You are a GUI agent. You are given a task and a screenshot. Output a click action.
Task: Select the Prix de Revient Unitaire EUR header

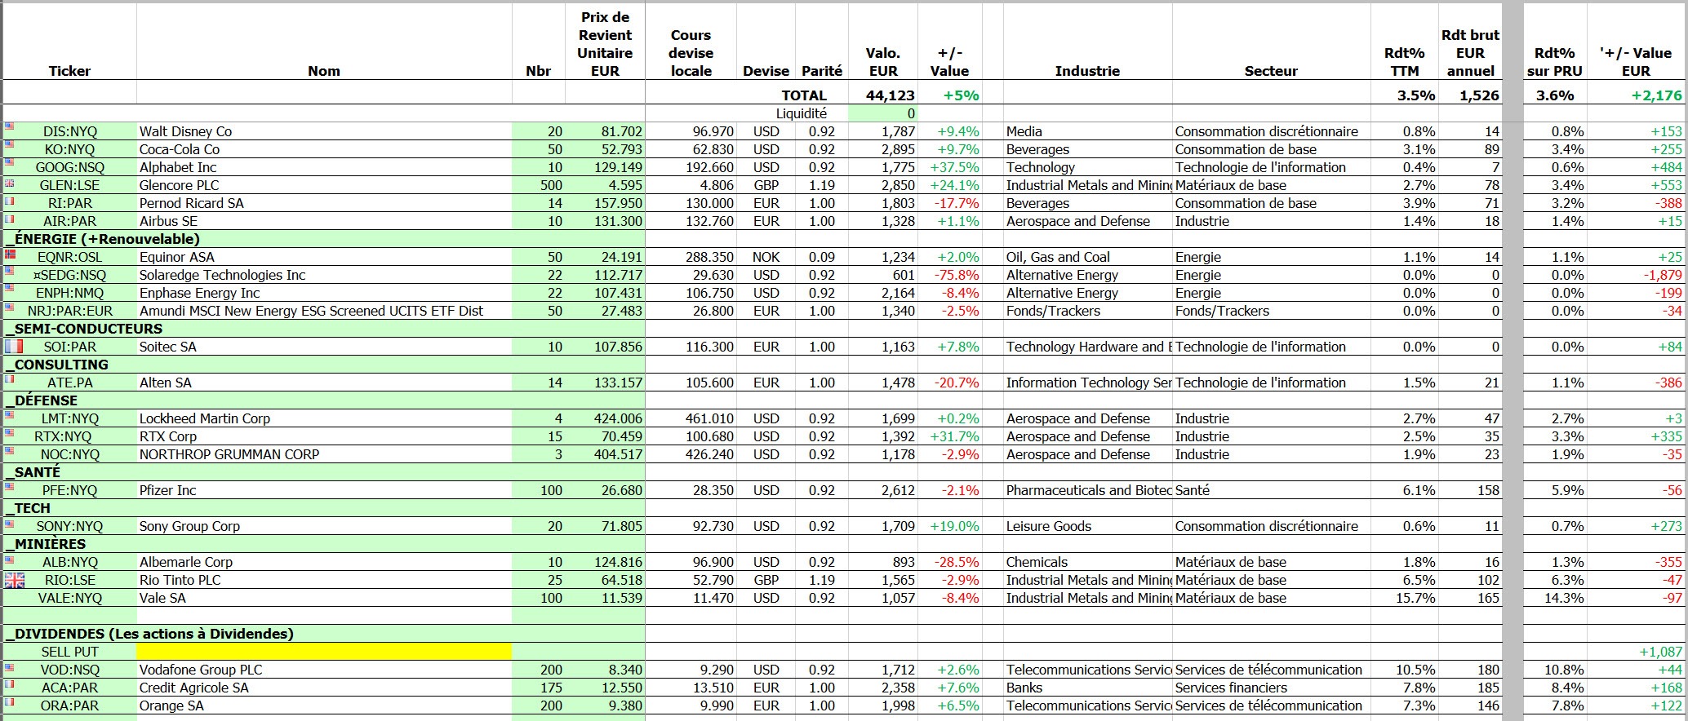[x=605, y=44]
